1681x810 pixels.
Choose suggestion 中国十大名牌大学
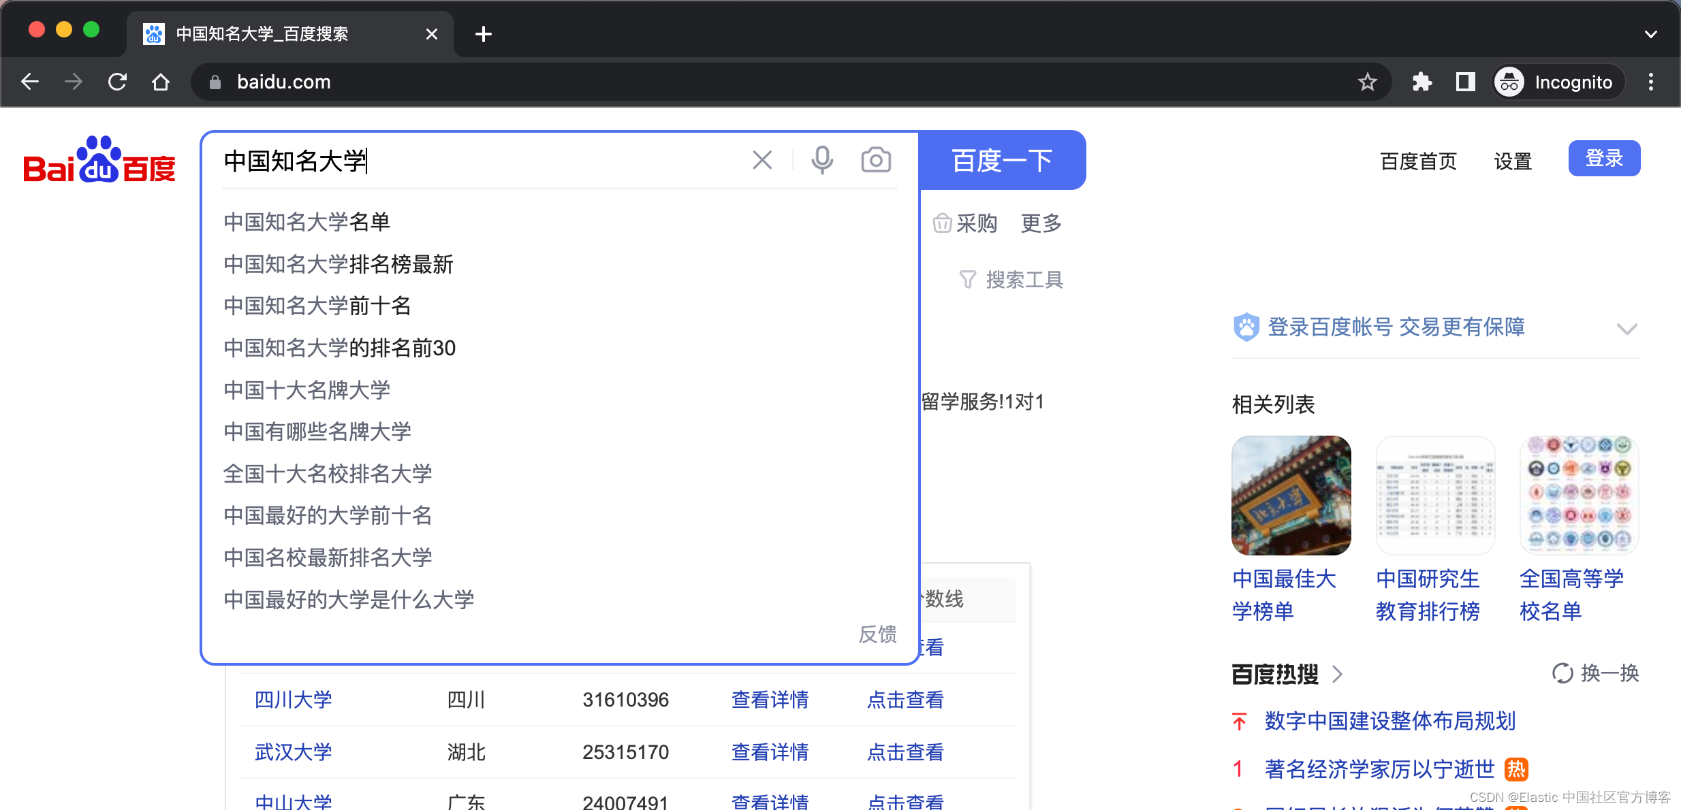click(307, 390)
